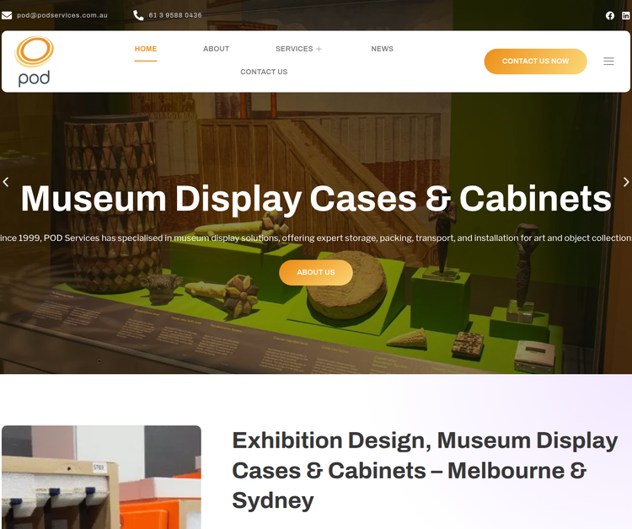The width and height of the screenshot is (632, 529).
Task: Open the hamburger menu icon
Action: click(608, 61)
